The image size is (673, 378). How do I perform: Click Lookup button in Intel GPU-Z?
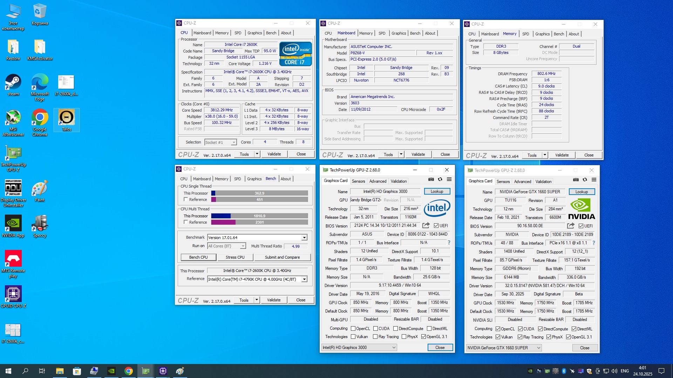(x=437, y=191)
